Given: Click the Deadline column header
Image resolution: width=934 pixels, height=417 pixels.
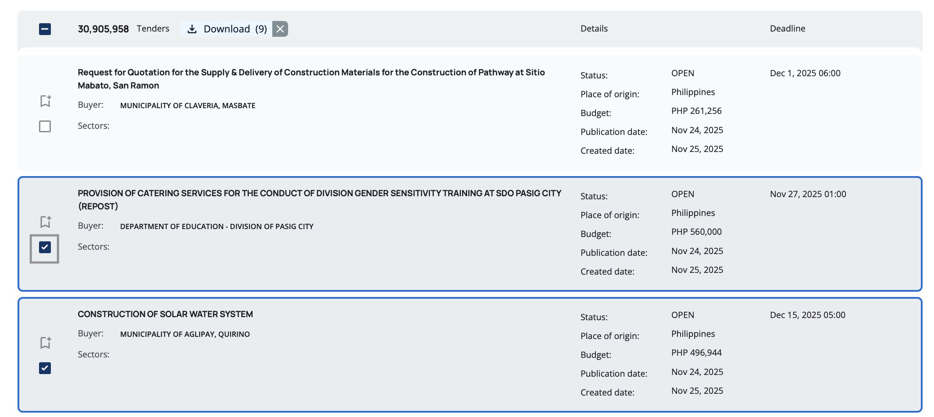Looking at the screenshot, I should pos(787,28).
